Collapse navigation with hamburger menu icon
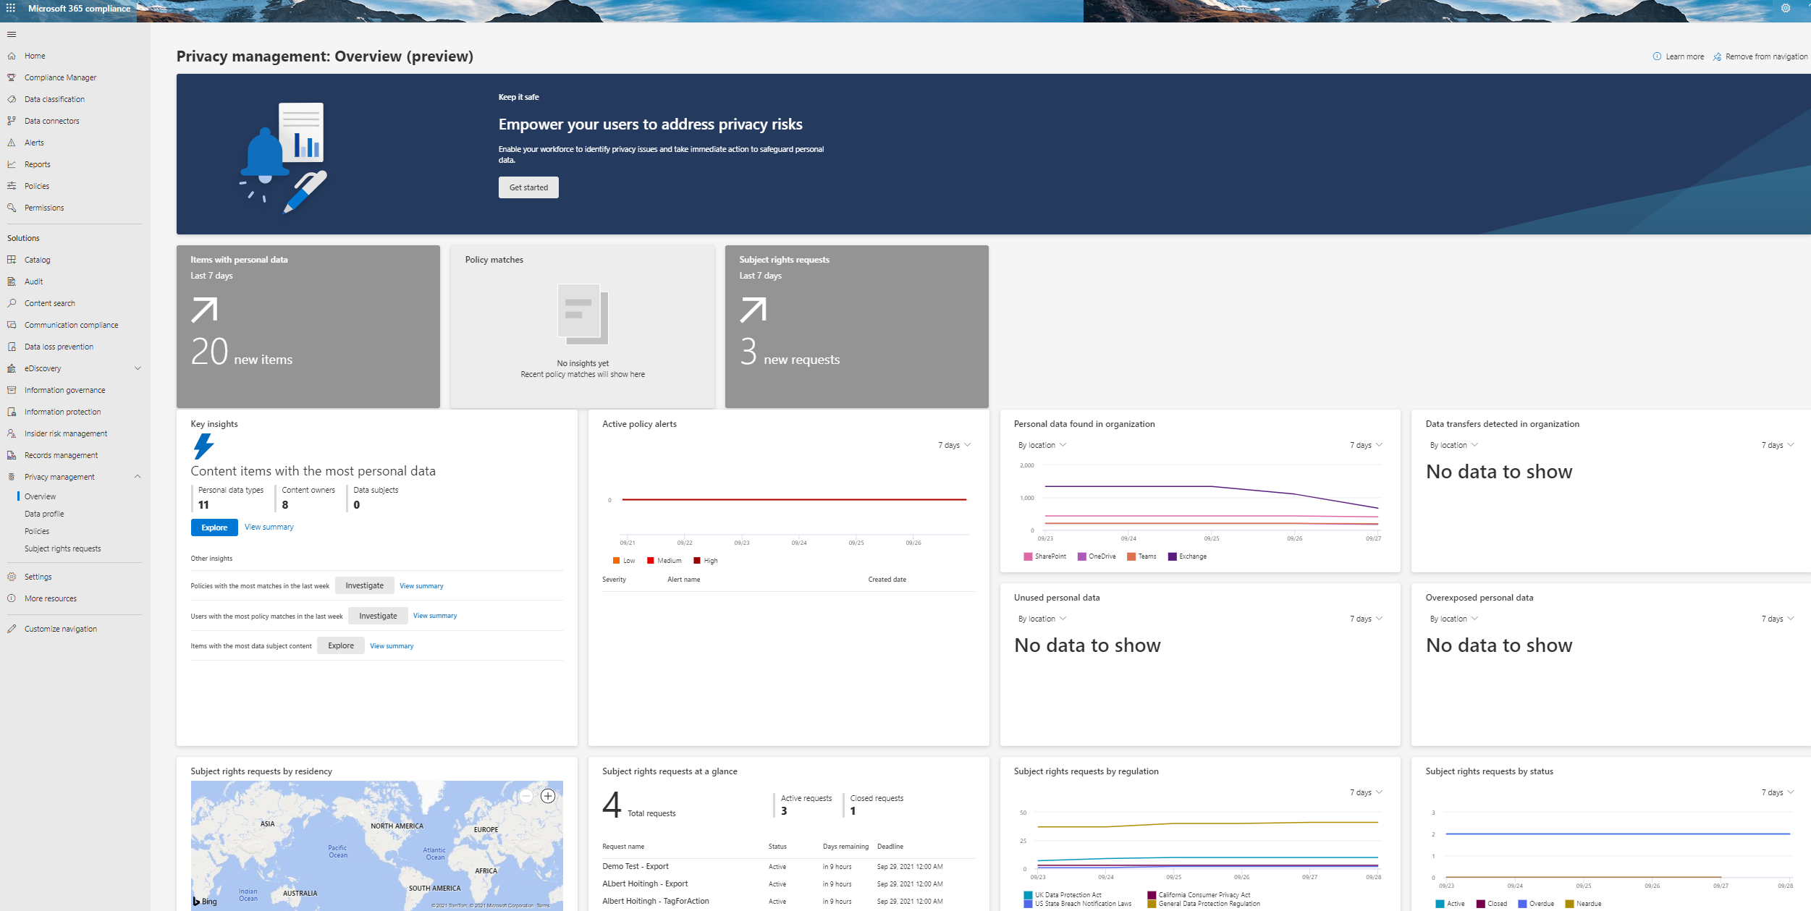The image size is (1811, 911). 12,34
